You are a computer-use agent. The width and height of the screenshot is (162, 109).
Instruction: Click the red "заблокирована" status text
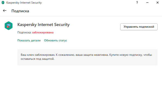tap(43, 33)
